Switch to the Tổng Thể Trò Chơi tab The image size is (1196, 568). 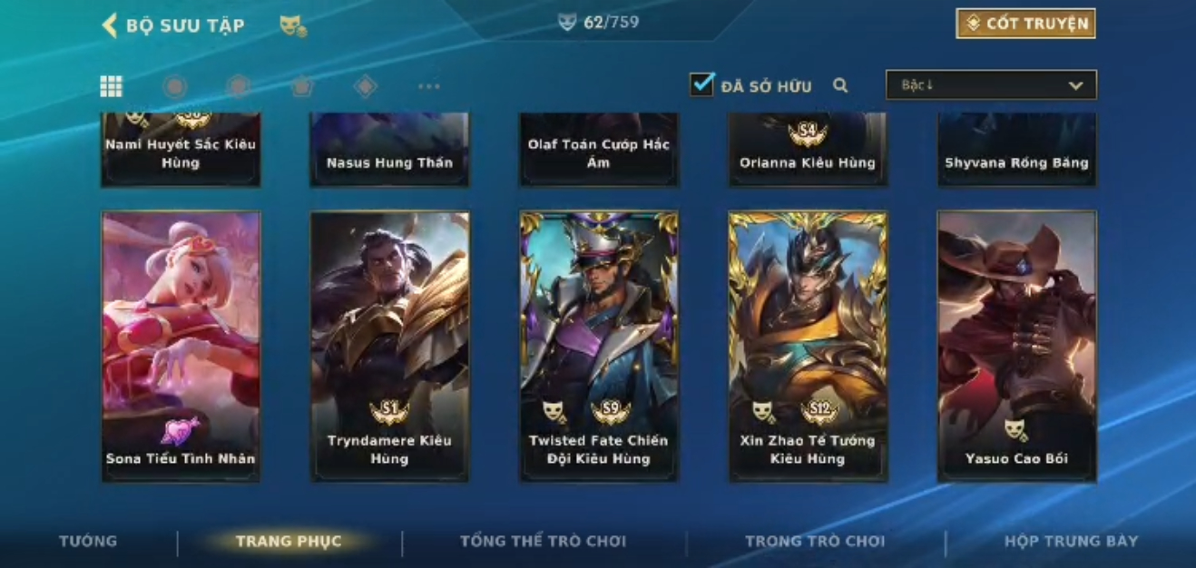coord(543,541)
